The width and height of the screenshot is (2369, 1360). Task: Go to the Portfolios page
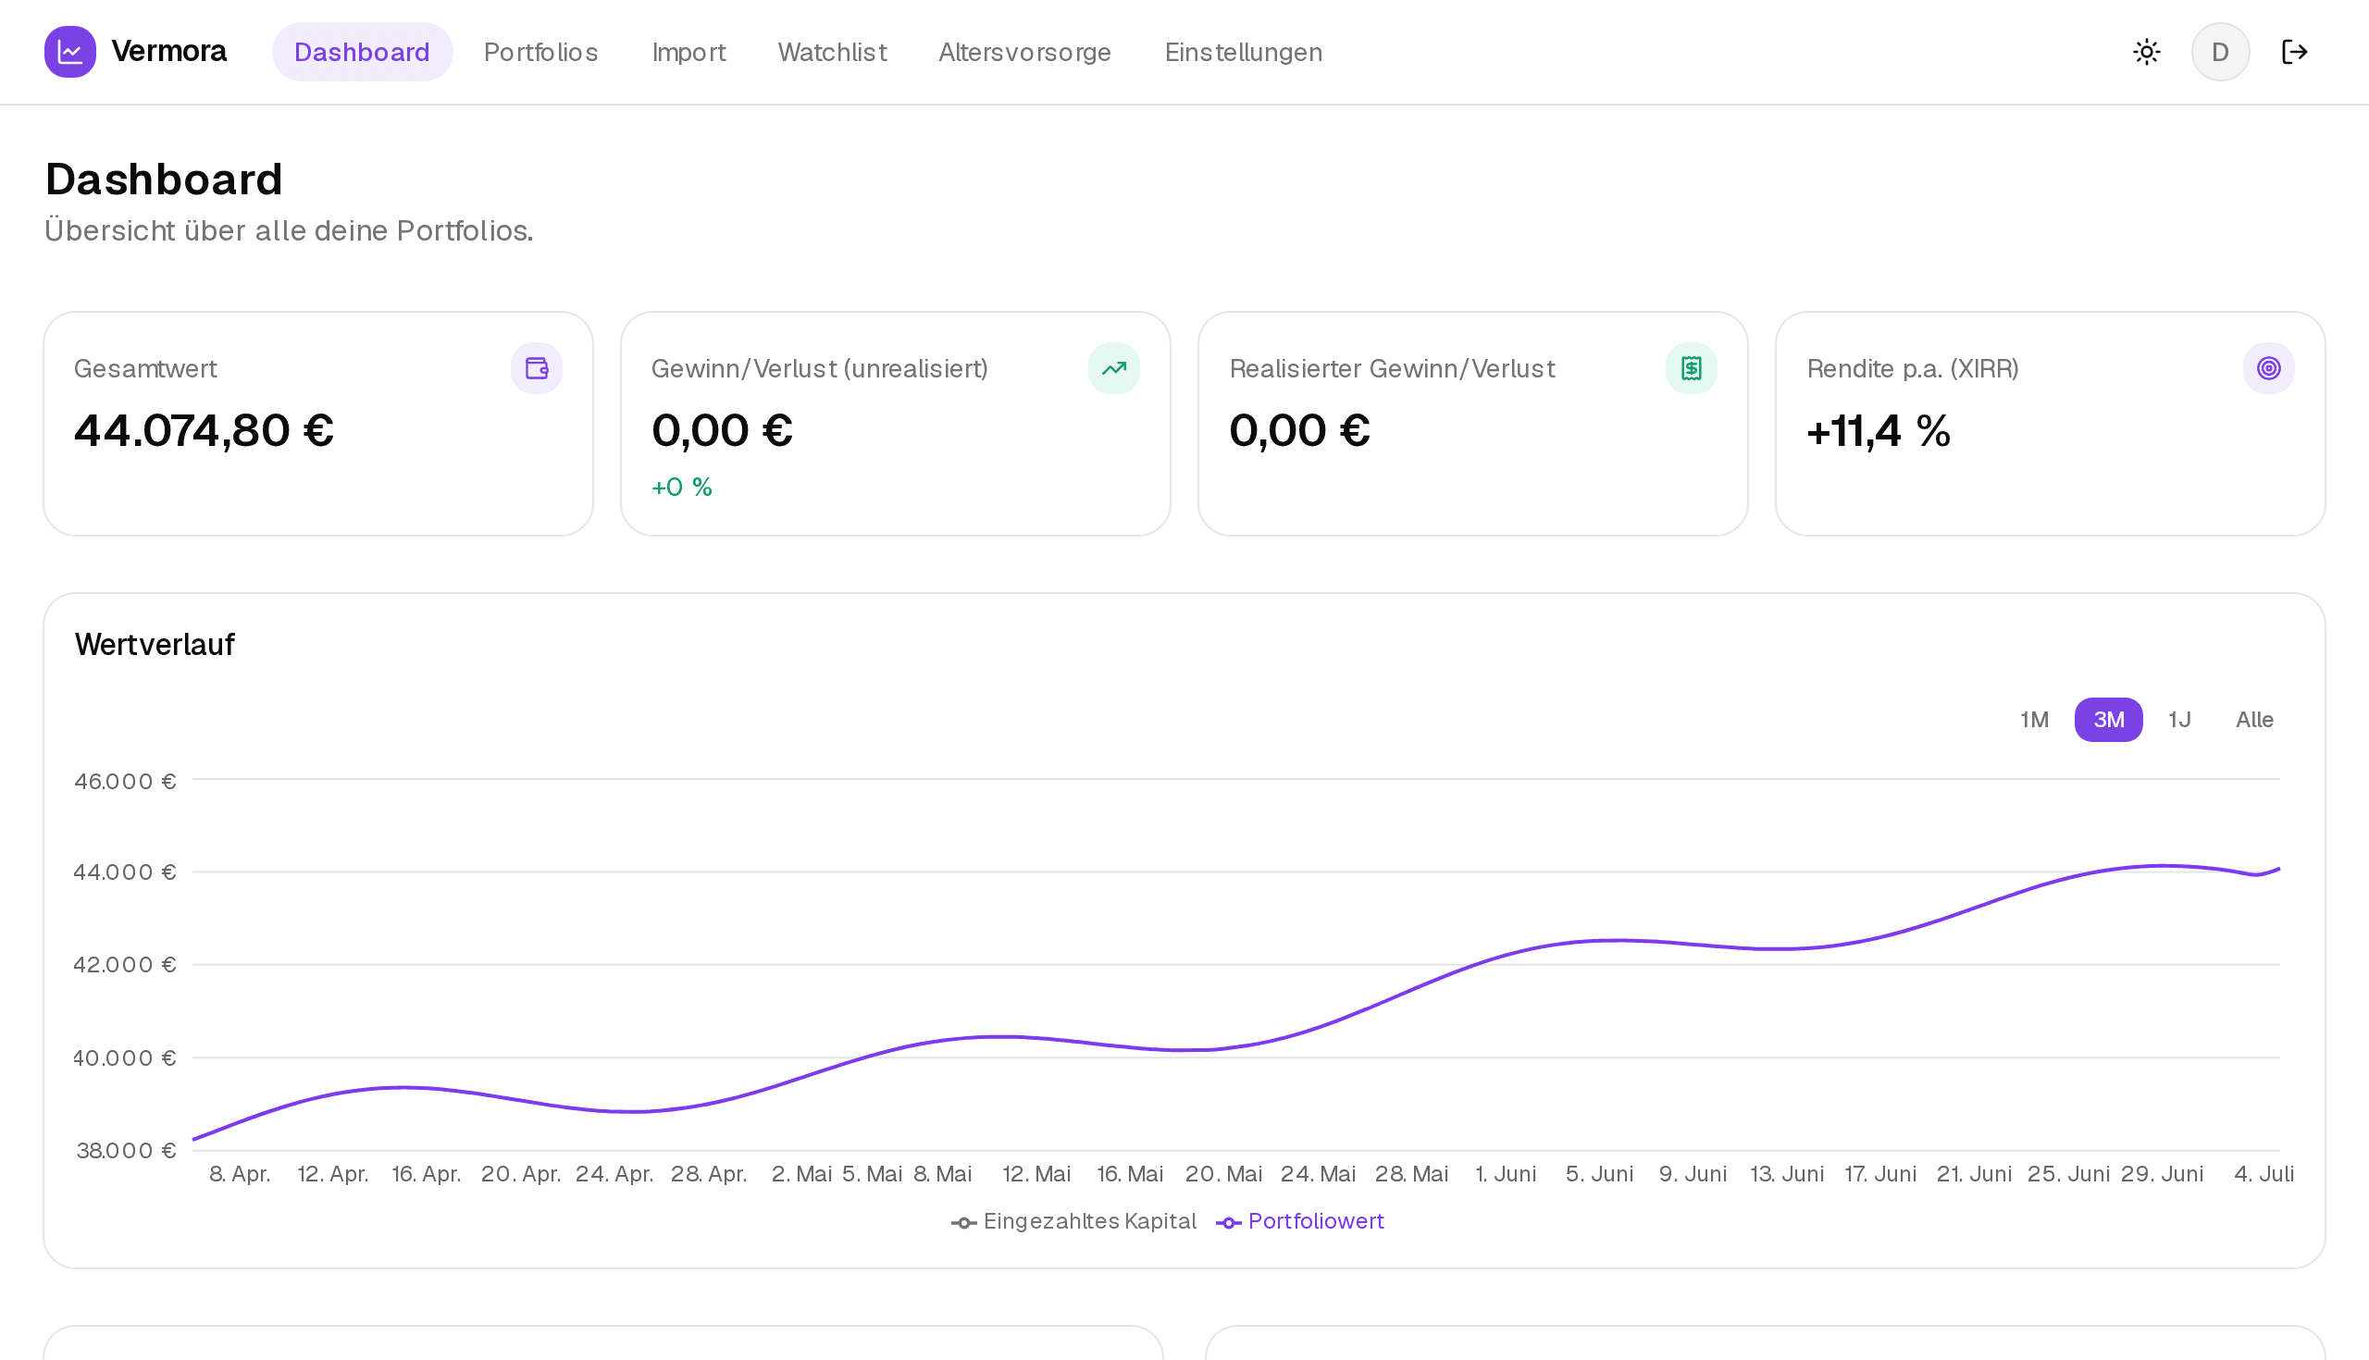coord(540,52)
